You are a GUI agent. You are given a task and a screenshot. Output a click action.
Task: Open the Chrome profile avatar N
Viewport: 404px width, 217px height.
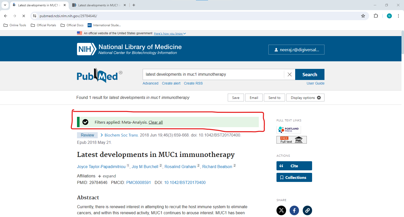(x=389, y=16)
